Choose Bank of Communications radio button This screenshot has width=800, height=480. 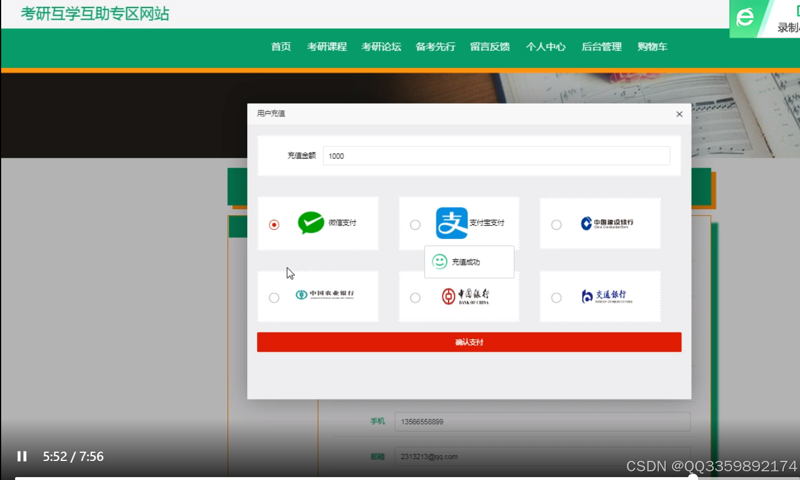click(556, 297)
